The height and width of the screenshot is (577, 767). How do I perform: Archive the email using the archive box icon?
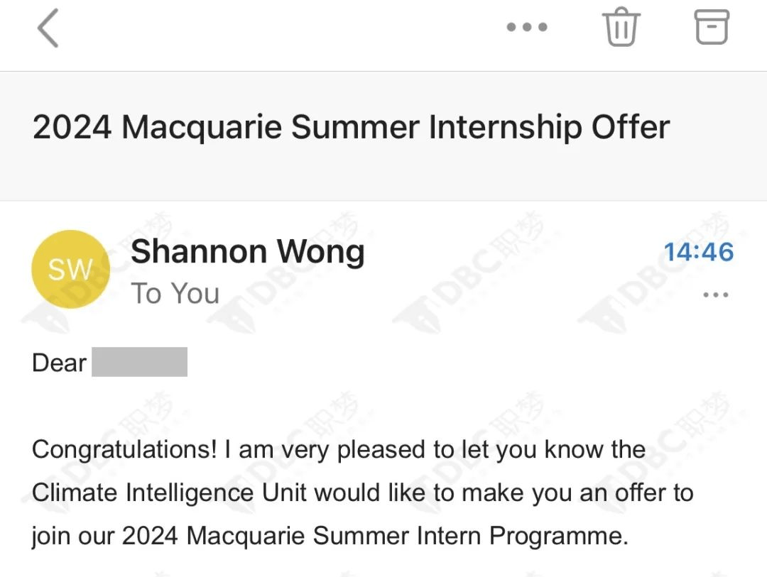(712, 28)
